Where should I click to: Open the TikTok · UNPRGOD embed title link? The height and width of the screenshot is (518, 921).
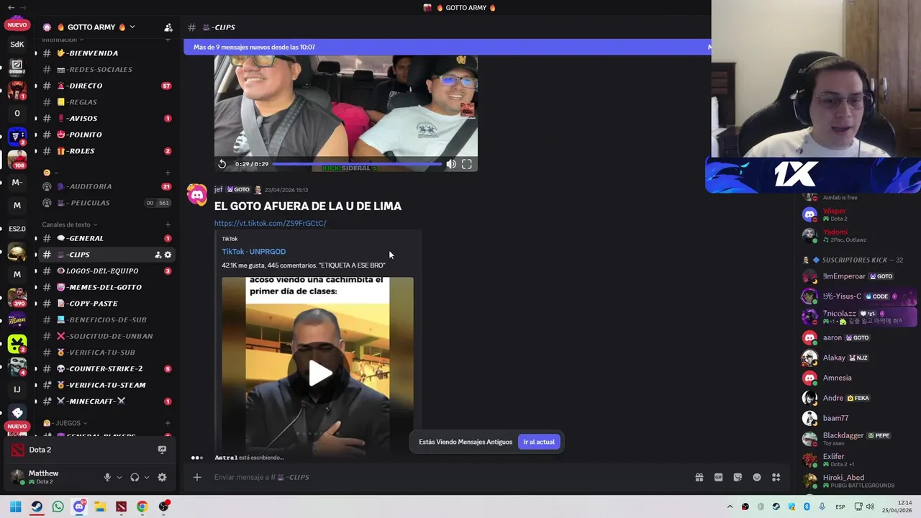(253, 252)
